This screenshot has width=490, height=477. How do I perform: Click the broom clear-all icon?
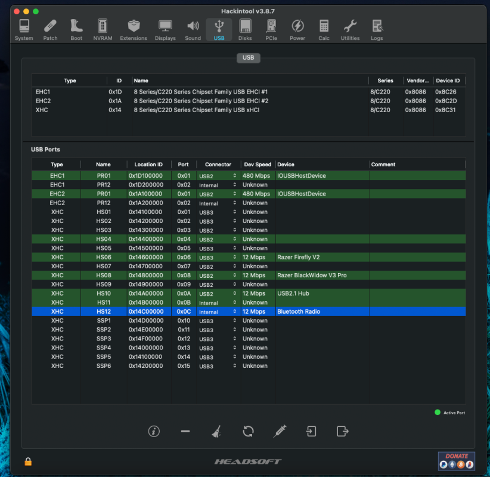[216, 431]
